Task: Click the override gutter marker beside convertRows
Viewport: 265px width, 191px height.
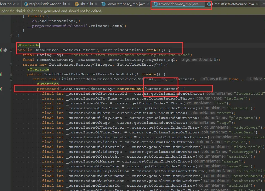Action: 1,89
